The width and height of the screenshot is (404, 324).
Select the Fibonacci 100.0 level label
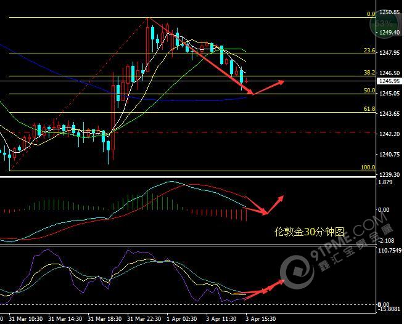pyautogui.click(x=368, y=168)
